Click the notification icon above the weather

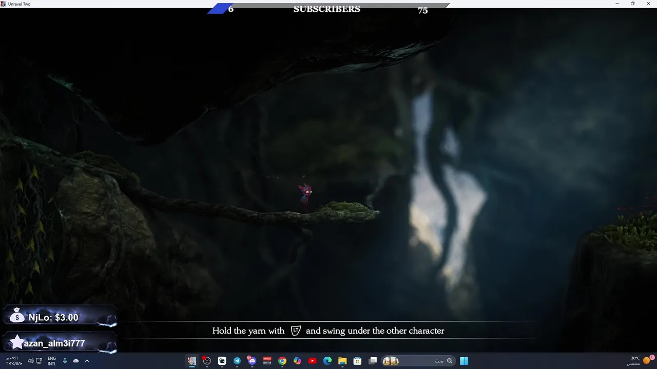(x=652, y=357)
